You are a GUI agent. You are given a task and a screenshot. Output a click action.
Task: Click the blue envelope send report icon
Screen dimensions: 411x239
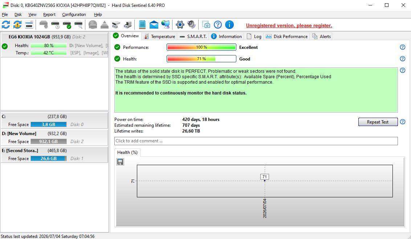pos(154,25)
